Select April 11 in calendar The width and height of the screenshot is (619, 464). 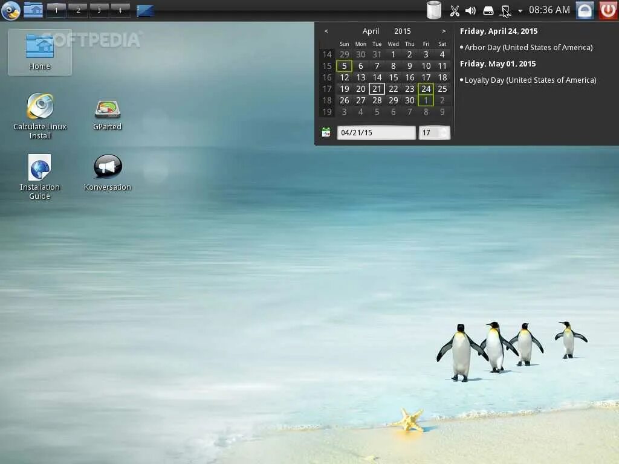pyautogui.click(x=442, y=66)
